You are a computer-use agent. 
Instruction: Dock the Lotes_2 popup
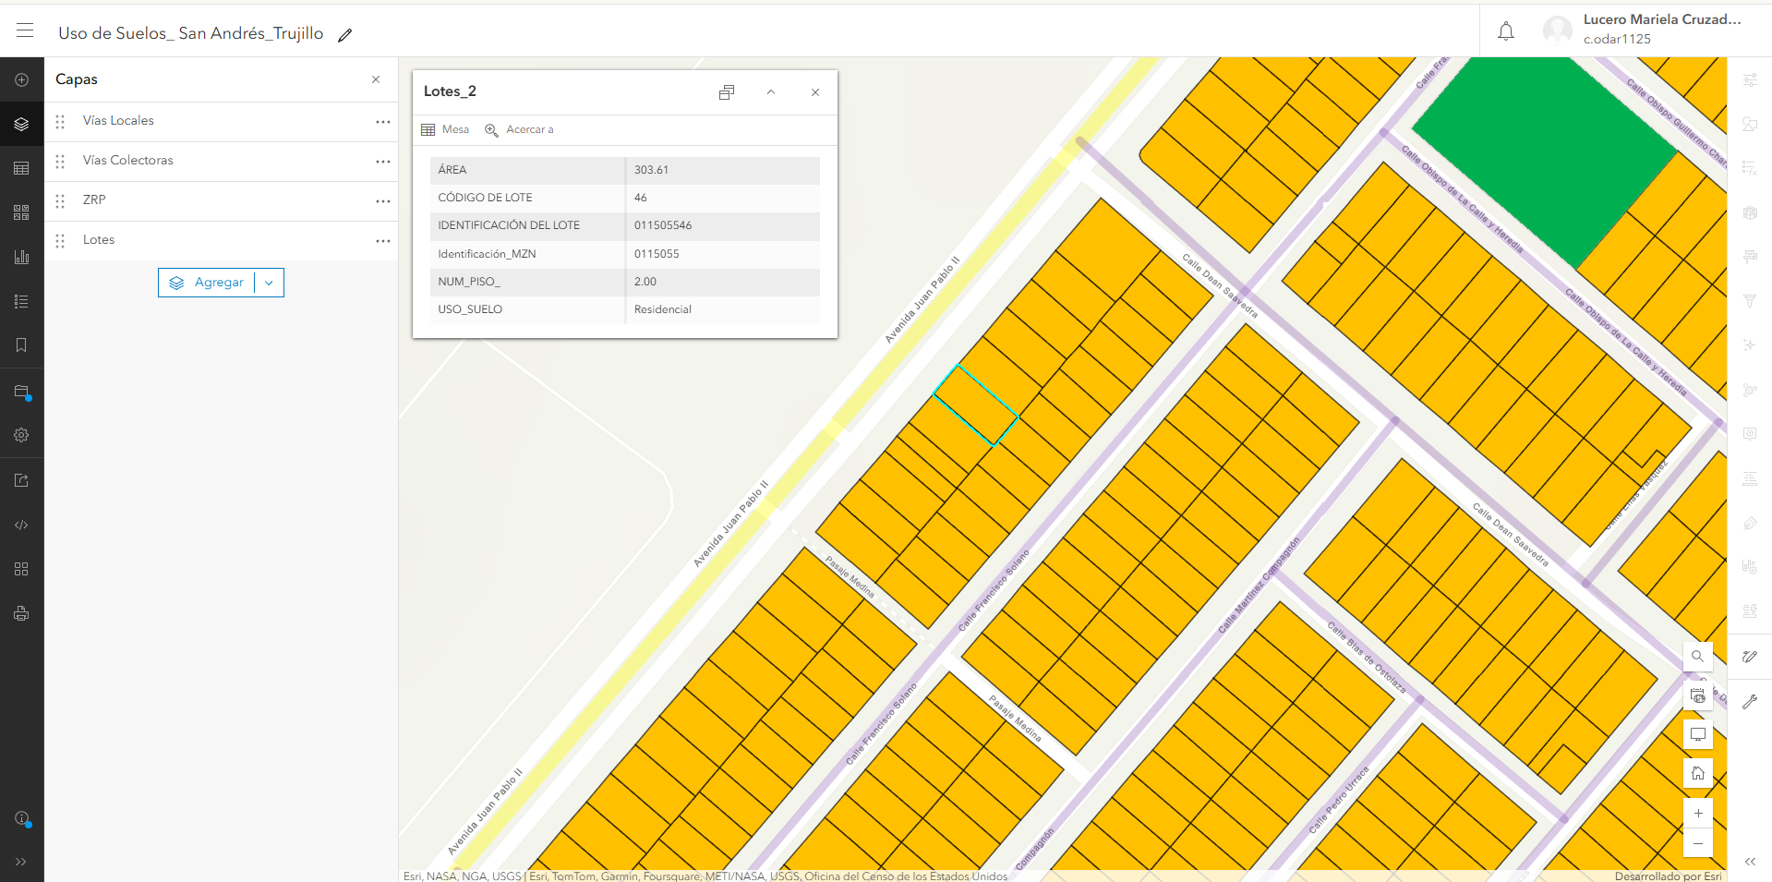(727, 92)
